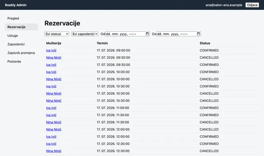Open the Svi statusi dropdown
264x156 pixels.
pyautogui.click(x=57, y=34)
